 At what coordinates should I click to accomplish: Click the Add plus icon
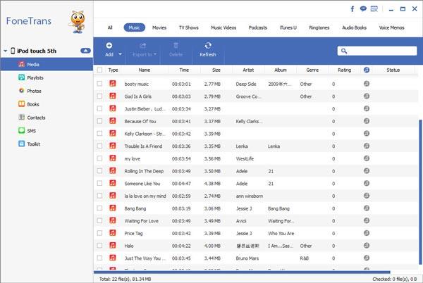point(109,46)
